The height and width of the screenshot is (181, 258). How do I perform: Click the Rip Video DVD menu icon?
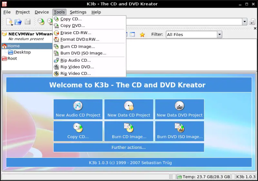[x=56, y=67]
